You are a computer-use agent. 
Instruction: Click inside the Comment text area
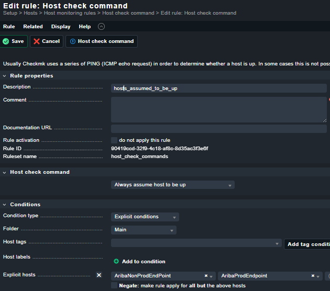click(x=218, y=109)
